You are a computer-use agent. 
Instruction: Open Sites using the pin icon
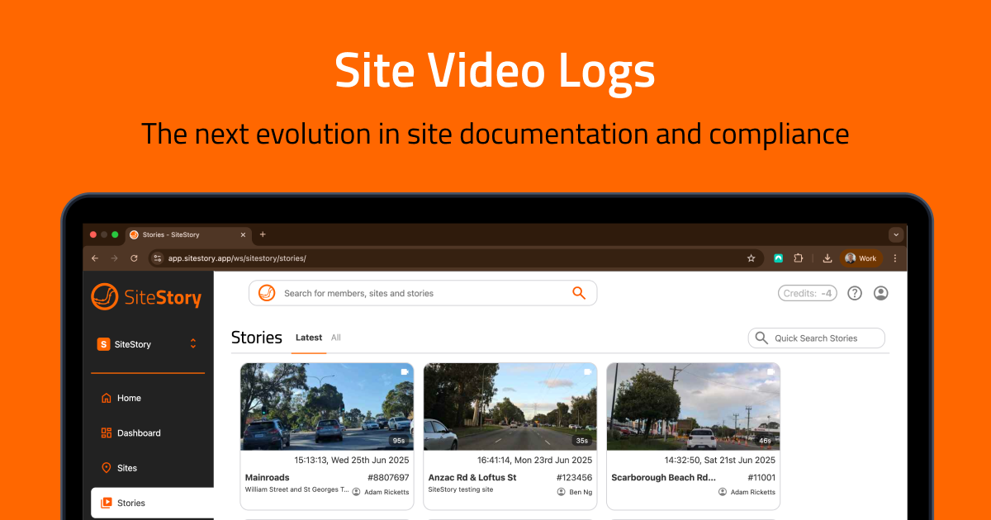pos(107,467)
